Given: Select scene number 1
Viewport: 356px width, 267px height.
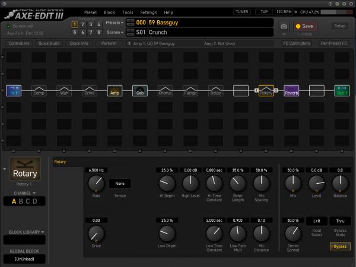Looking at the screenshot, I should (75, 24).
